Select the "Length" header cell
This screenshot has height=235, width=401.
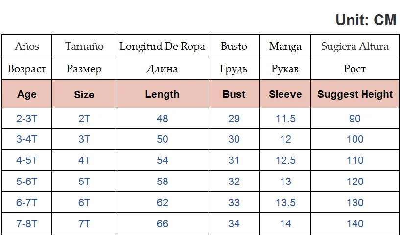pos(162,94)
